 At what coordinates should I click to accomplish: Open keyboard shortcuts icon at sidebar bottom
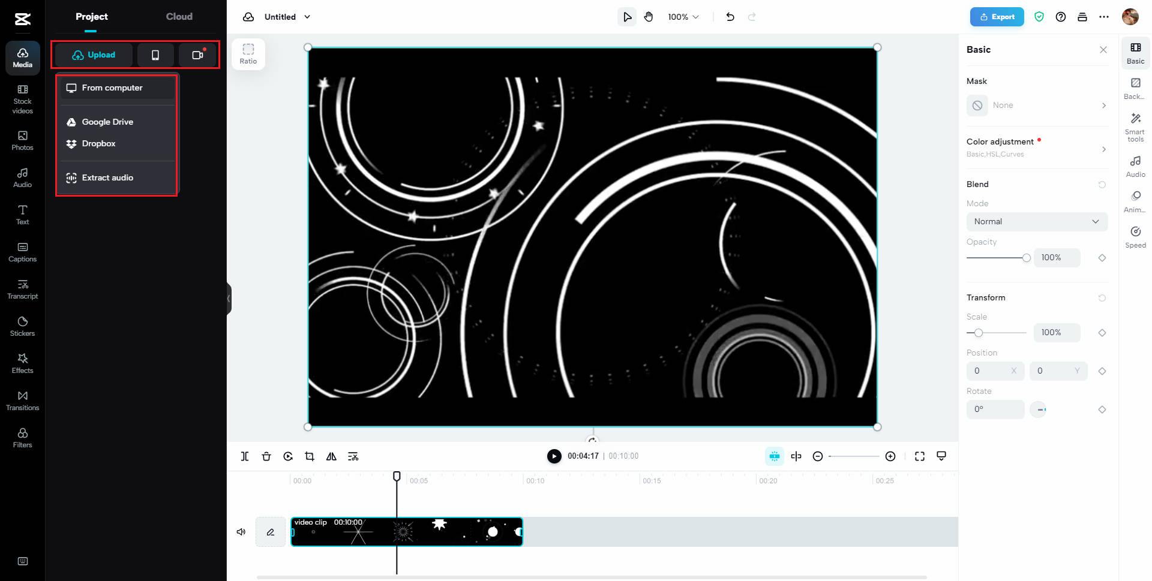coord(23,561)
